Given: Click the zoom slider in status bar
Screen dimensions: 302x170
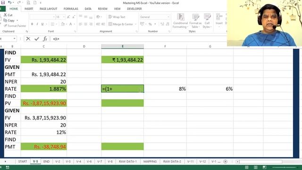Looking at the screenshot, I should (x=285, y=167).
